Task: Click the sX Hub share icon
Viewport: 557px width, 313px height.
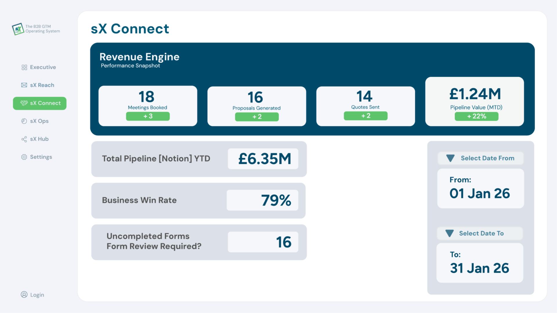Action: pyautogui.click(x=24, y=139)
